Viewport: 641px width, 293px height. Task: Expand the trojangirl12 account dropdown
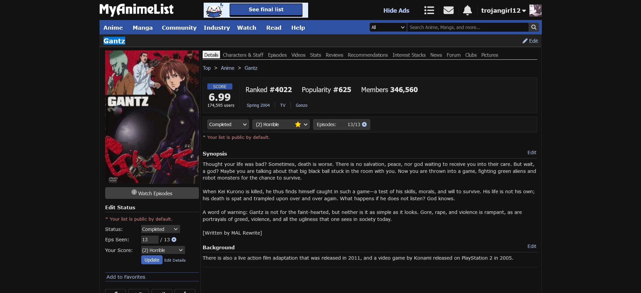point(503,10)
